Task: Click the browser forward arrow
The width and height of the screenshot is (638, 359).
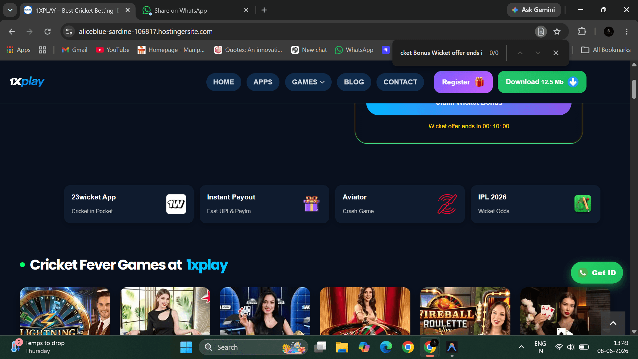Action: click(30, 32)
